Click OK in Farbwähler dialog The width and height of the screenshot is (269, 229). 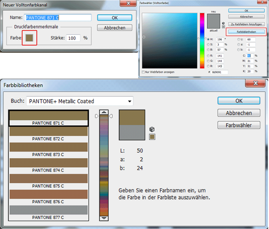[246, 11]
